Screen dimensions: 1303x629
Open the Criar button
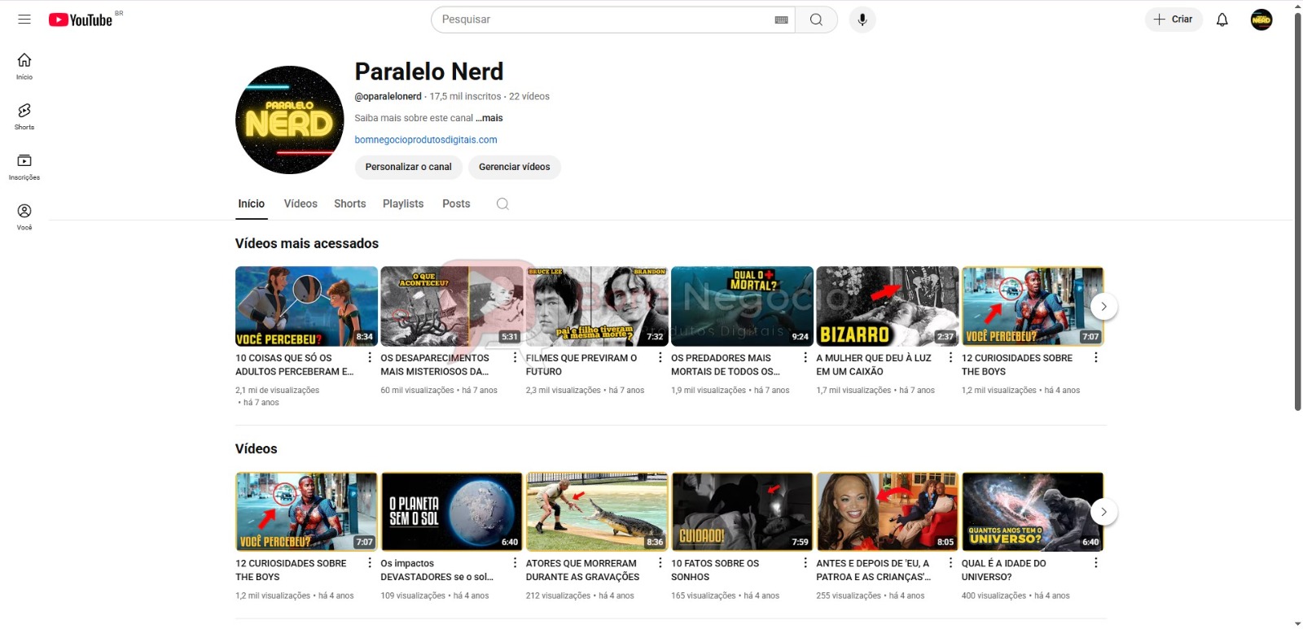(x=1174, y=20)
